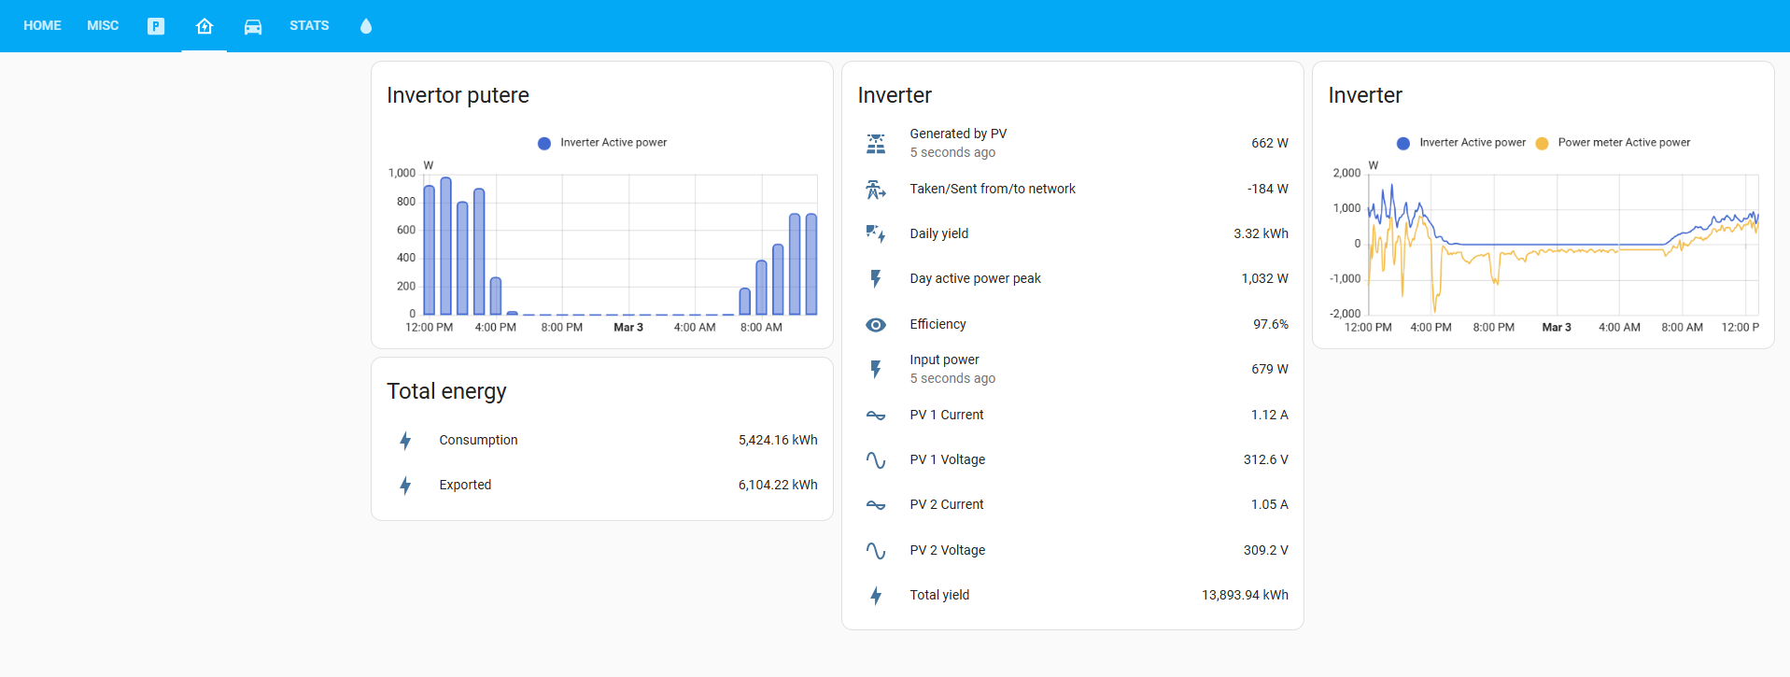Screen dimensions: 1790x677
Task: Click the Taken/Sent network tower icon
Action: [x=876, y=190]
